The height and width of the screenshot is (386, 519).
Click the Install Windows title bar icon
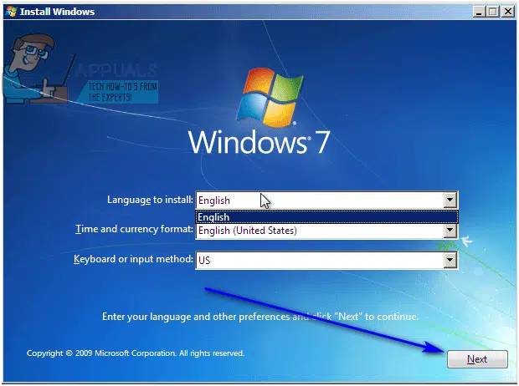[x=11, y=12]
